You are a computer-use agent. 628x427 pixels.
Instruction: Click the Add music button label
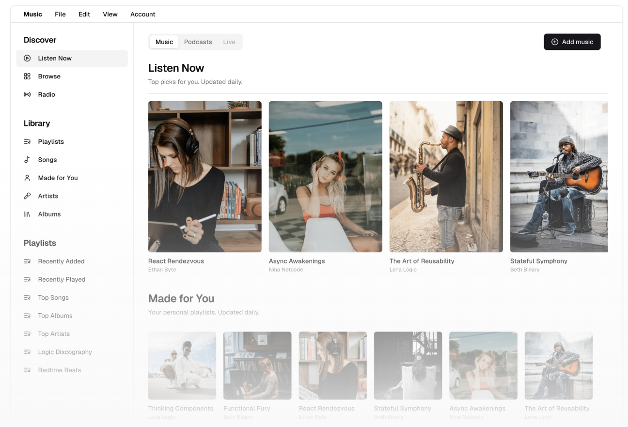click(x=578, y=42)
